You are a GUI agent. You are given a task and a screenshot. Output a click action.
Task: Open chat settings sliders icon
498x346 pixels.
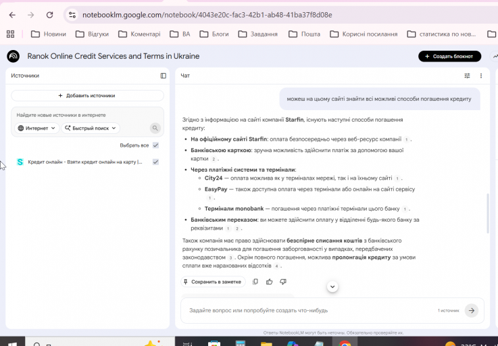467,76
